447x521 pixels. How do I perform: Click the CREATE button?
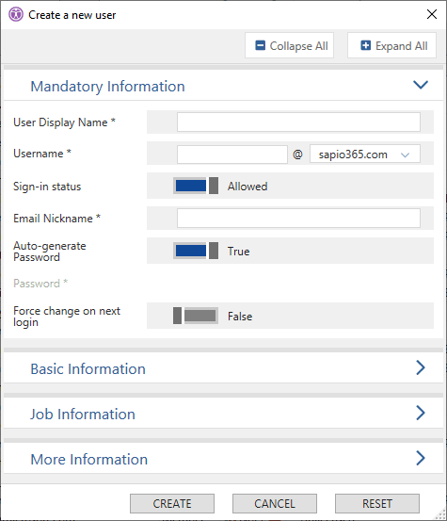click(x=172, y=503)
